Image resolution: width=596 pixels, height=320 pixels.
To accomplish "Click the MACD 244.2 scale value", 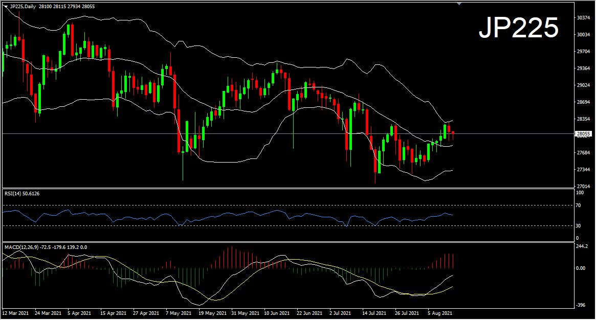I will [582, 246].
